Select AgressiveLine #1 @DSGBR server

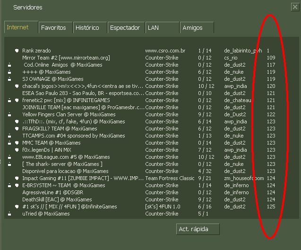[152, 193]
